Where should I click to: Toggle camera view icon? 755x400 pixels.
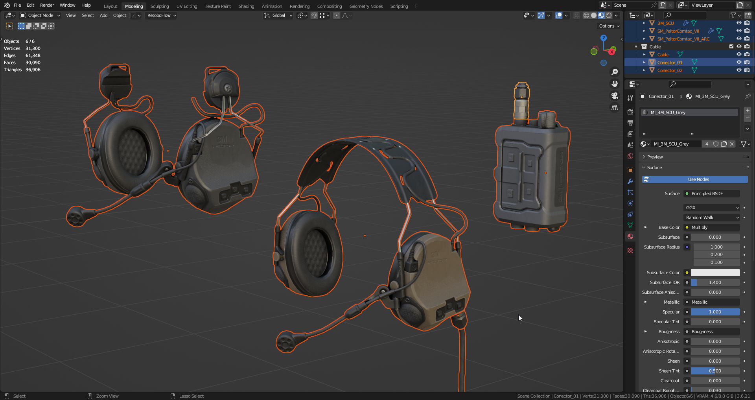615,96
